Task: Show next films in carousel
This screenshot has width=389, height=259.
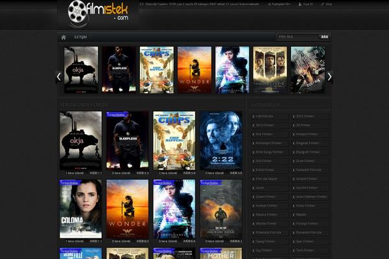Action: (x=329, y=77)
